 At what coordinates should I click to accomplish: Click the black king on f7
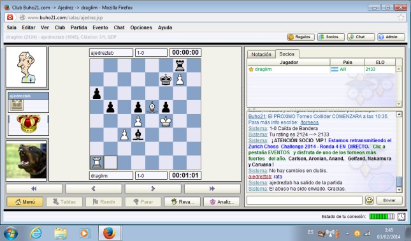(x=166, y=79)
